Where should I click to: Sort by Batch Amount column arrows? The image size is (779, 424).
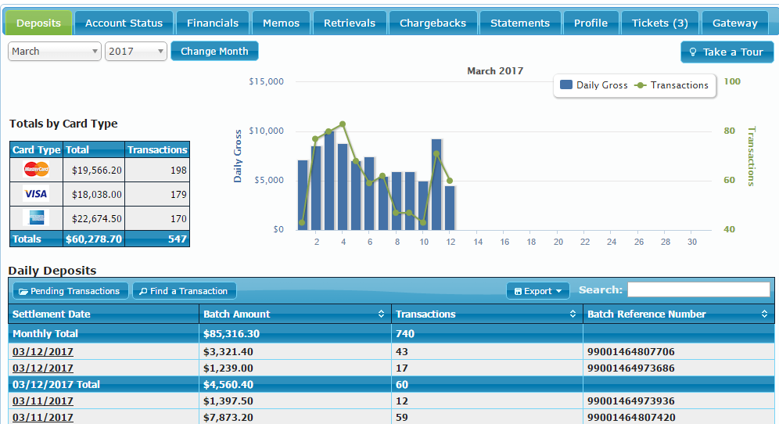coord(381,314)
